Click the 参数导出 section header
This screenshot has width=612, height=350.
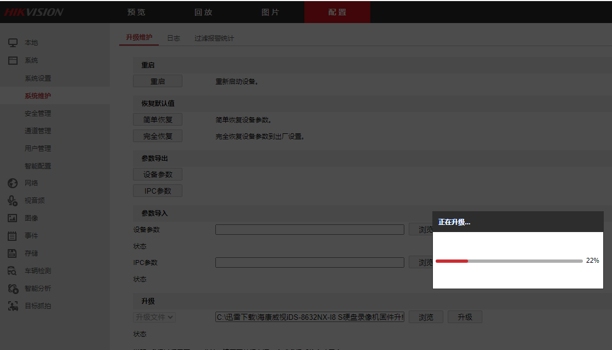[x=154, y=158]
